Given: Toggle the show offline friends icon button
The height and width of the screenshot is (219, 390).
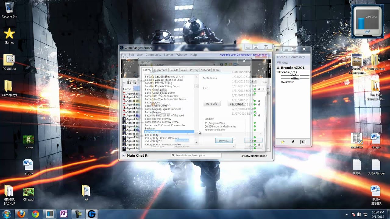Looking at the screenshot, I should (x=303, y=142).
